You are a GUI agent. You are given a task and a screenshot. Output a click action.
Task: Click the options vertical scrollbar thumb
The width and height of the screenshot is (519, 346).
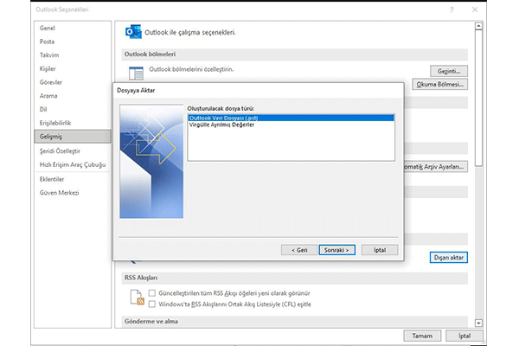click(x=478, y=98)
